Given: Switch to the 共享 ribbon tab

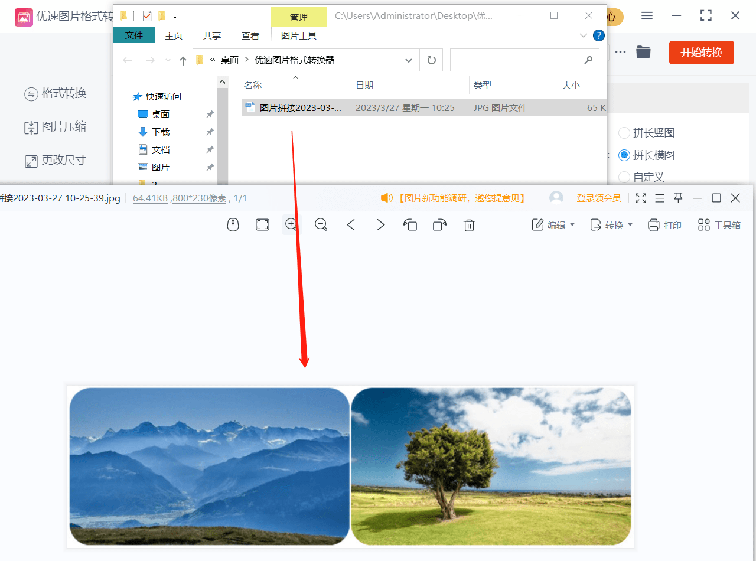Looking at the screenshot, I should [x=212, y=35].
